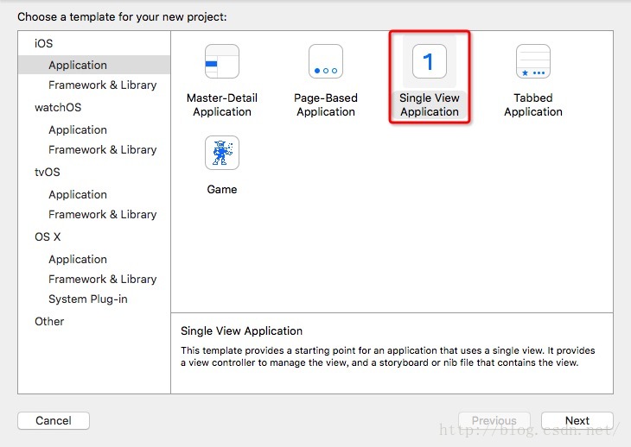Open Framework & Library under tvOS
This screenshot has height=447, width=631.
[102, 215]
